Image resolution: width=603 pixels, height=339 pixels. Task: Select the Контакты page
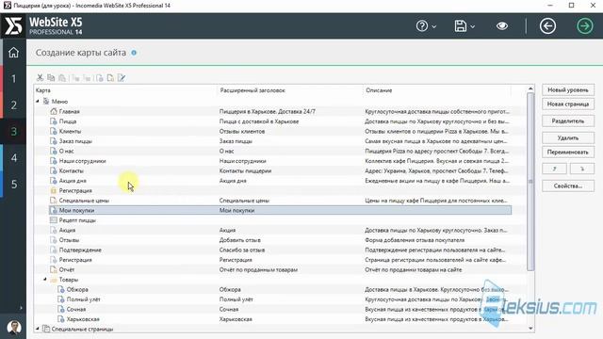pos(281,171)
